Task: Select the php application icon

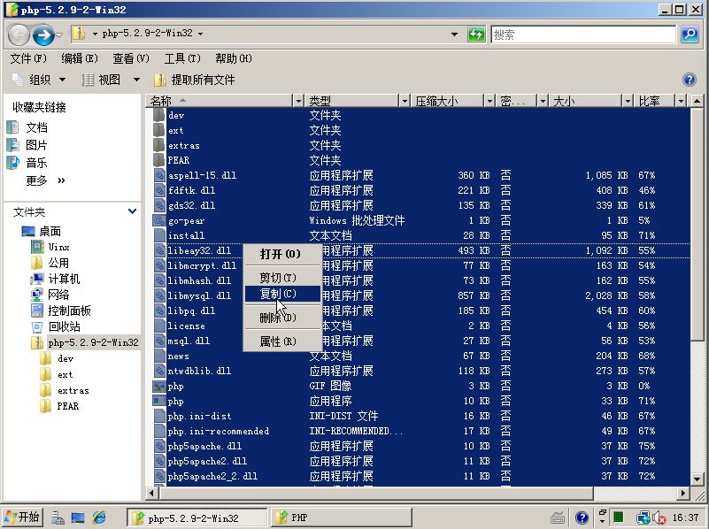Action: click(159, 401)
